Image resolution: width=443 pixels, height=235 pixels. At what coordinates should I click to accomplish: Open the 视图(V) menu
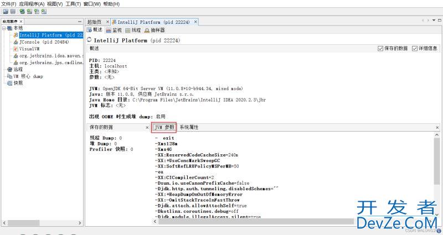pos(55,4)
